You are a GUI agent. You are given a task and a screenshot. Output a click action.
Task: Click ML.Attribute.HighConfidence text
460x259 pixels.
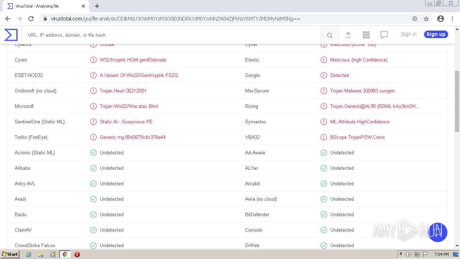[360, 122]
